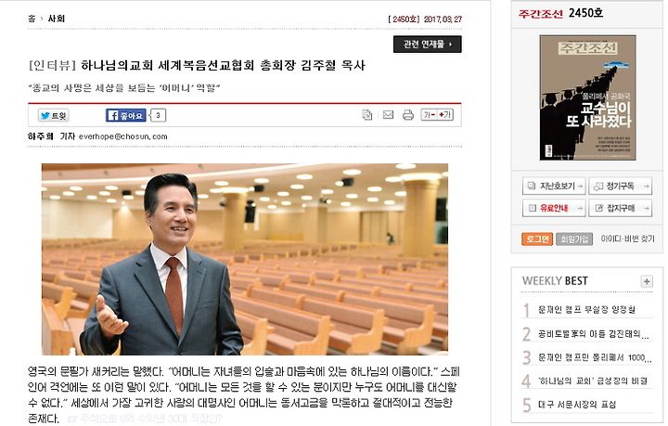The width and height of the screenshot is (668, 426).
Task: Click the subtitle about 어머니 역할
Action: click(x=124, y=88)
